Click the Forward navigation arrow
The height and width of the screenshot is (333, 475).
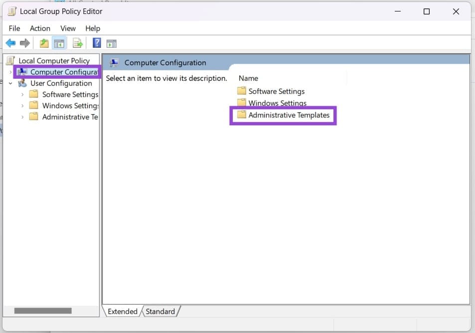point(25,43)
